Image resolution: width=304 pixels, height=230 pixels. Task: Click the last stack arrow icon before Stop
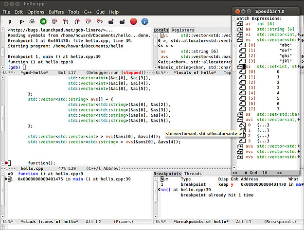[122, 21]
